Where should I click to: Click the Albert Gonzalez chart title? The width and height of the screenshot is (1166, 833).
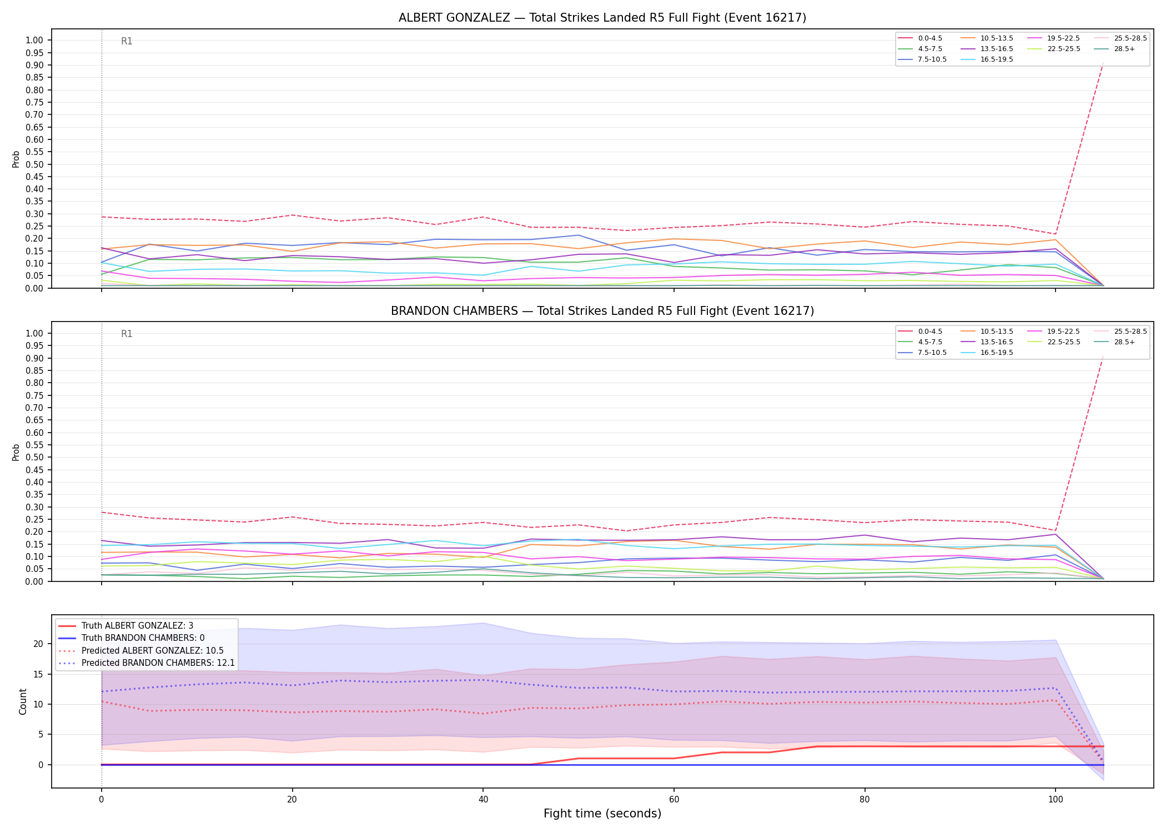point(602,18)
